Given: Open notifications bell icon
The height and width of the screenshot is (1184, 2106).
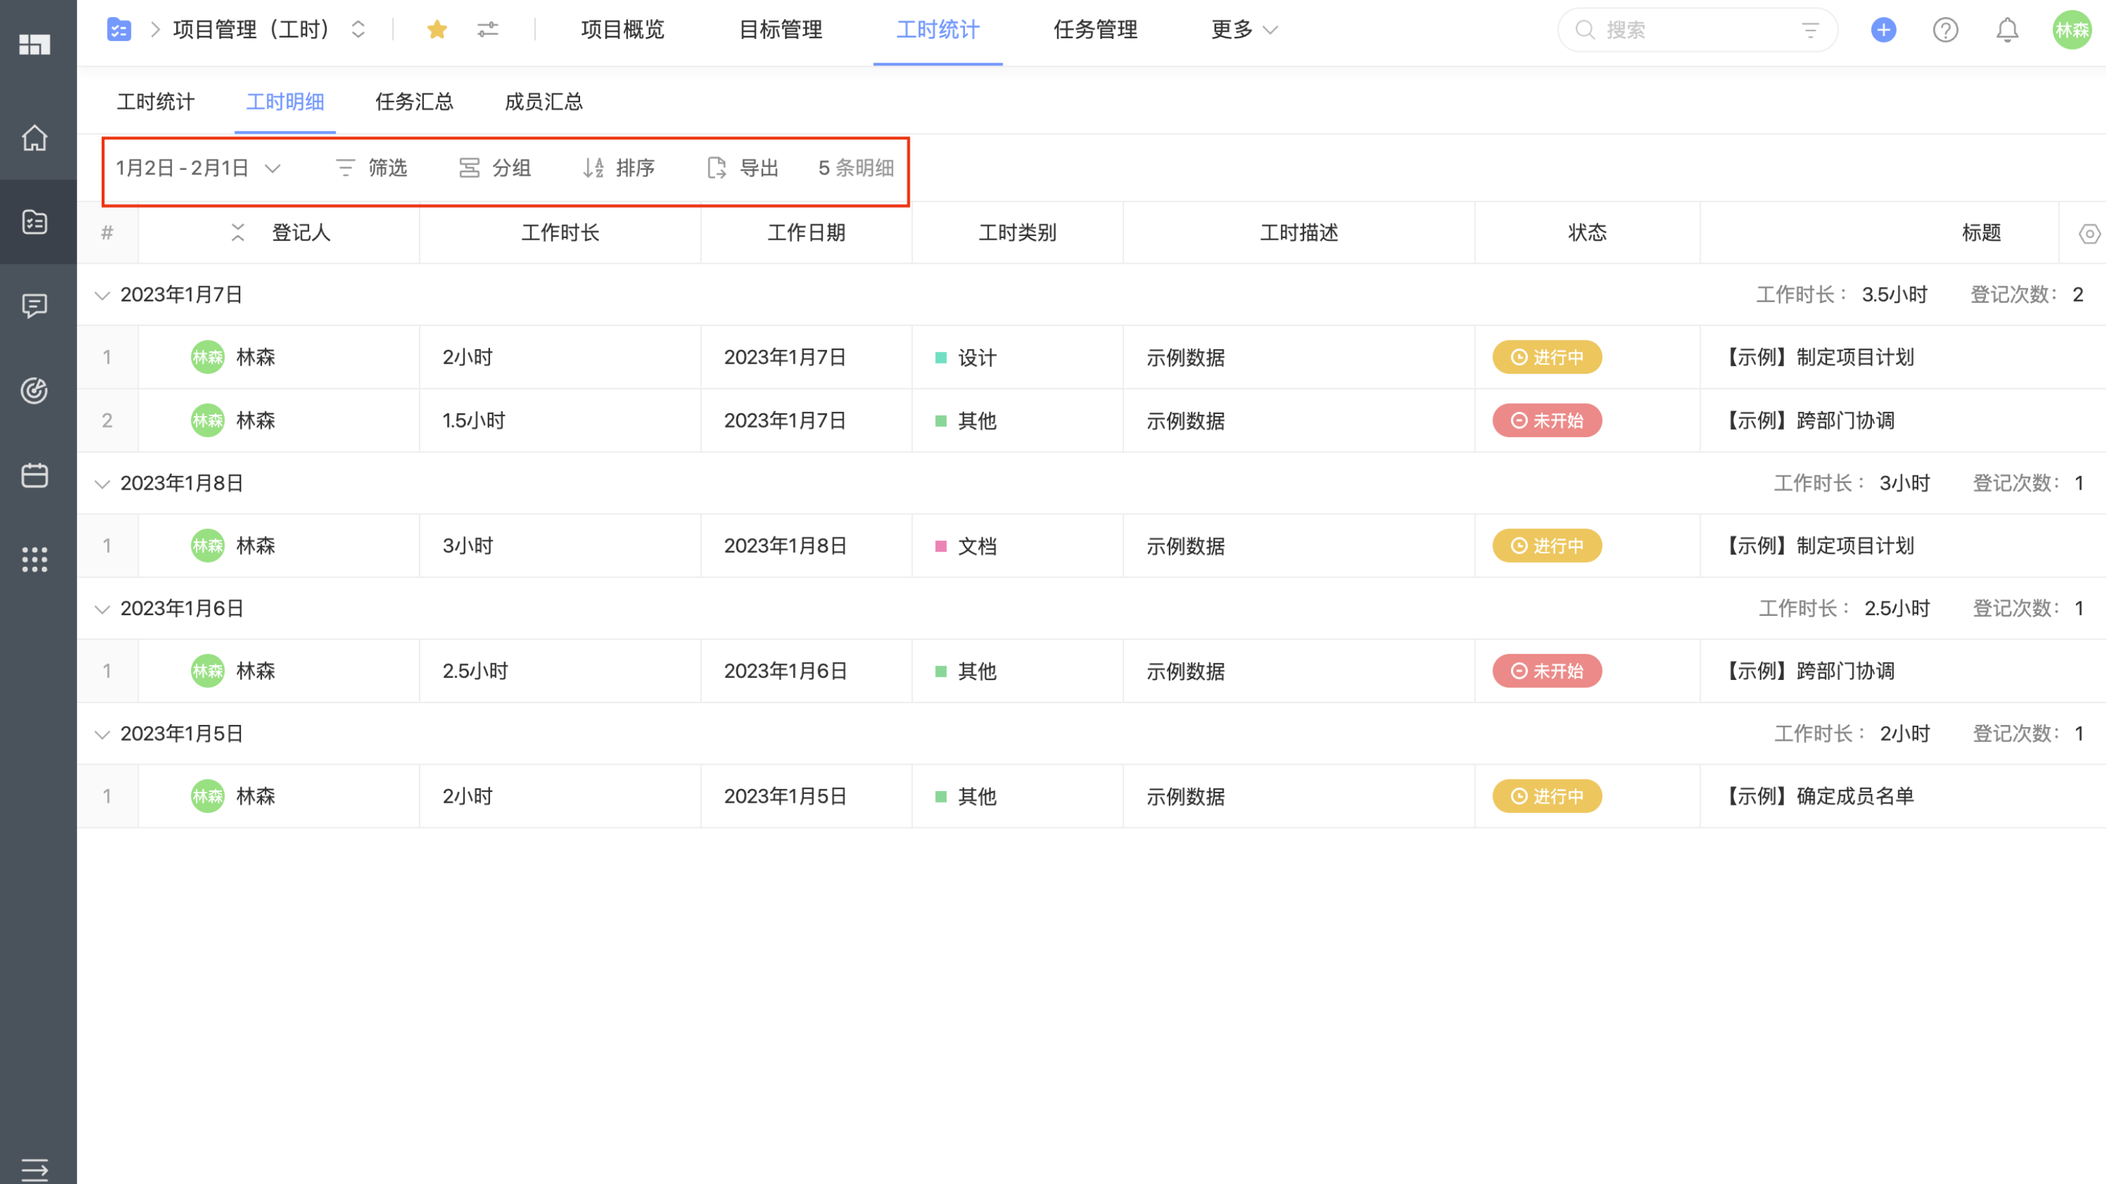Looking at the screenshot, I should 2008,30.
